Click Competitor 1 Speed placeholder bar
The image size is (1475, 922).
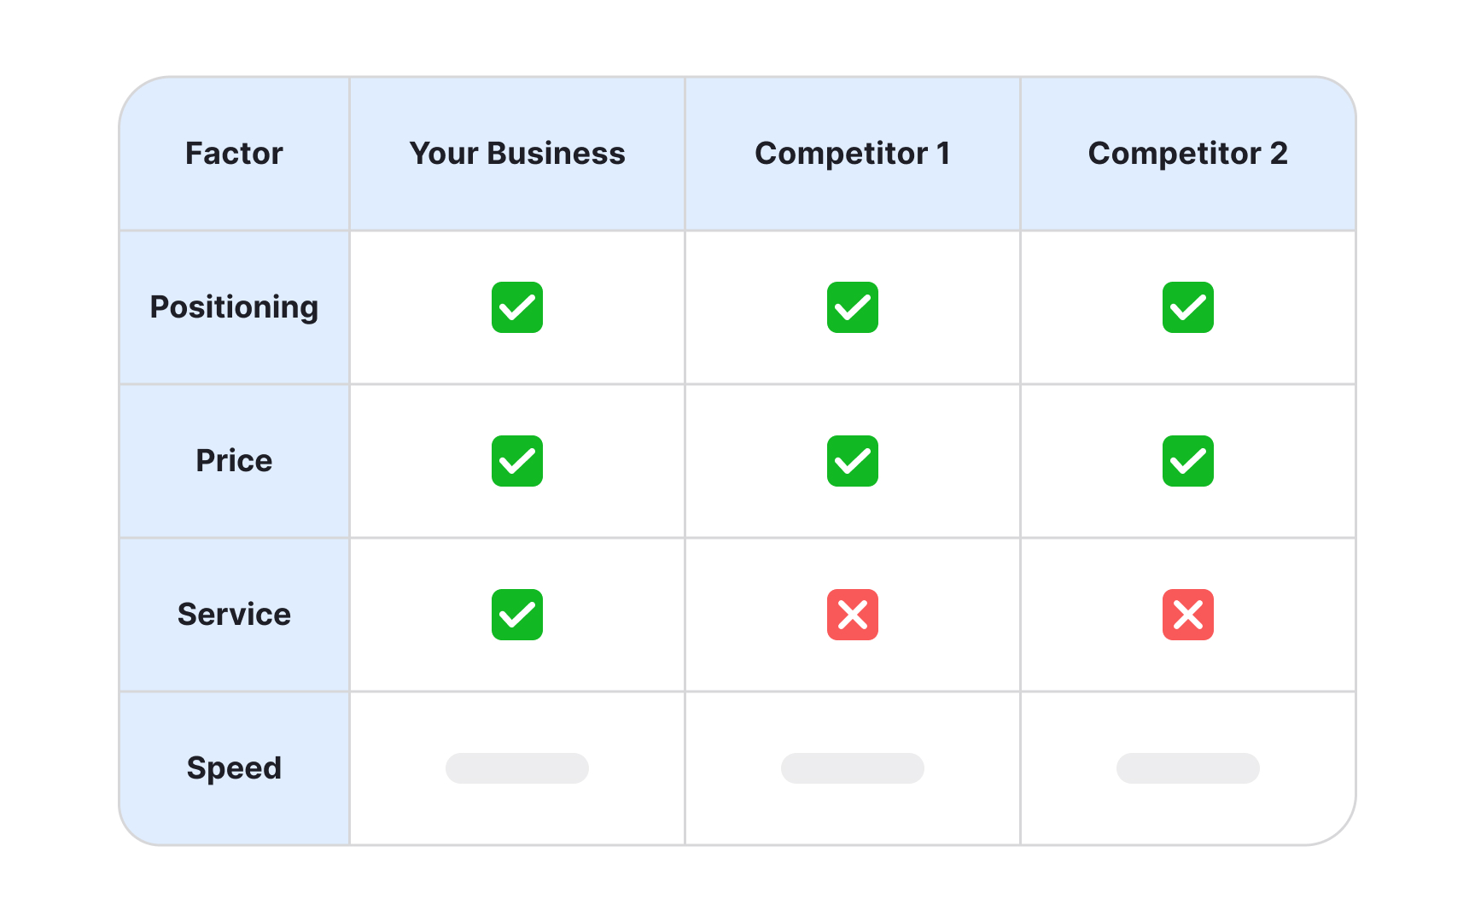(x=853, y=768)
